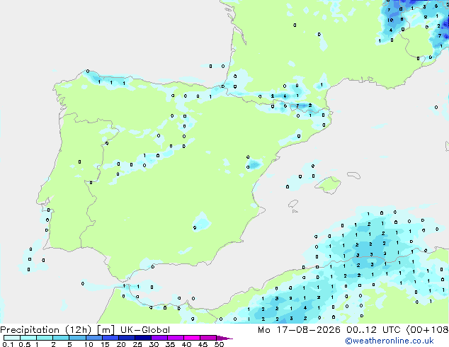This screenshot has height=347, width=449.
Task: Click the 45–50 magenta legend swatch
Action: (x=208, y=338)
